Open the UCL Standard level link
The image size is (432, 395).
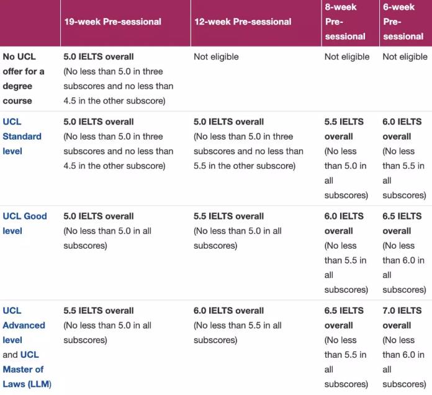pos(22,136)
